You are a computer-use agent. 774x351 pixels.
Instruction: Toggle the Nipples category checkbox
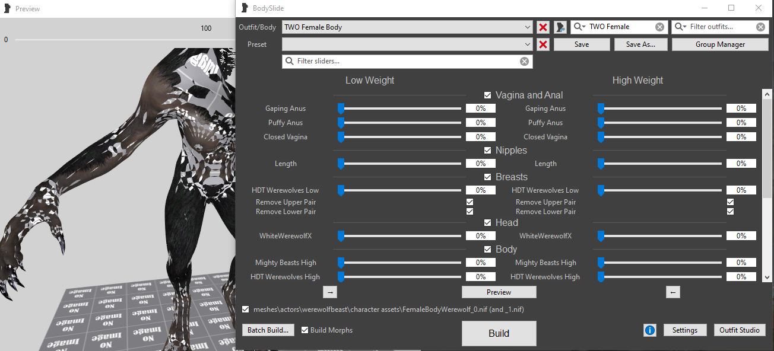(x=488, y=151)
